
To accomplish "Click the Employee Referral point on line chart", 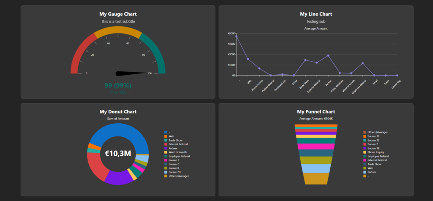I will (363, 63).
